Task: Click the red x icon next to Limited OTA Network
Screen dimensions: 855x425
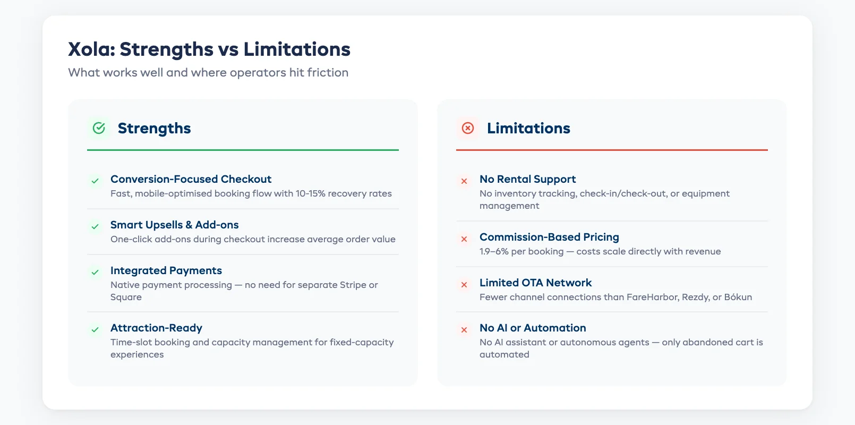Action: (464, 285)
